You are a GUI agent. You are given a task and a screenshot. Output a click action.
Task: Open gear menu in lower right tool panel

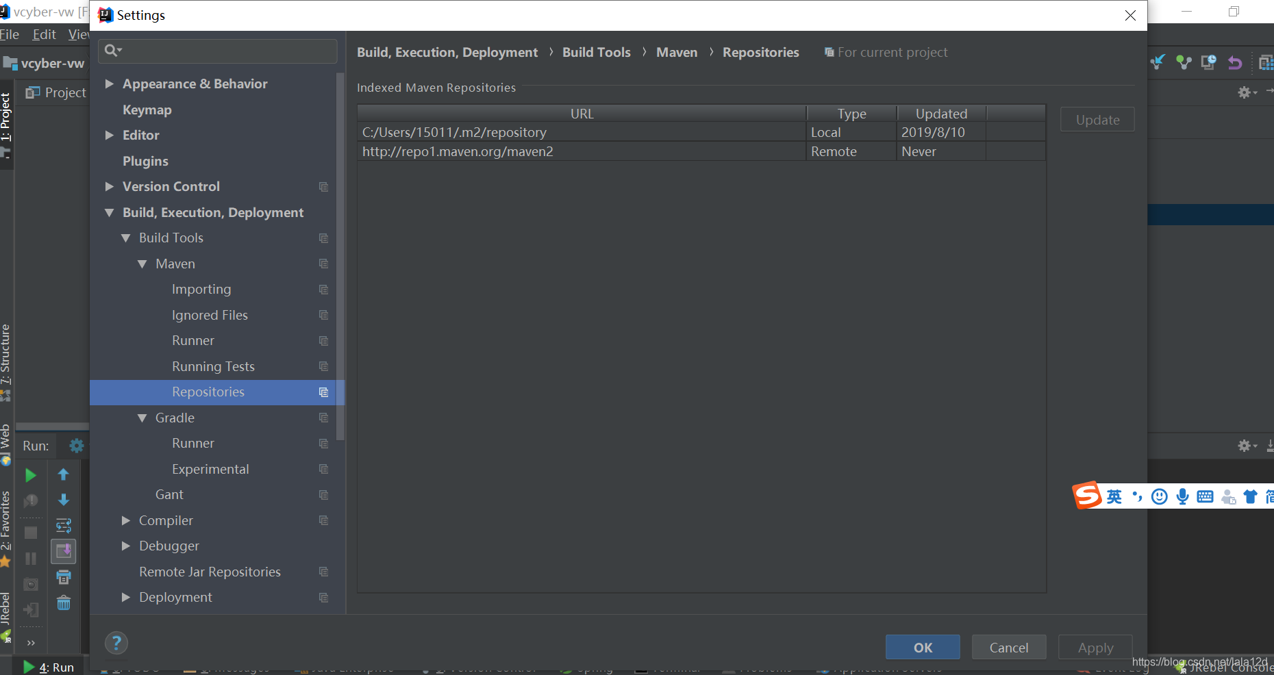tap(1247, 446)
